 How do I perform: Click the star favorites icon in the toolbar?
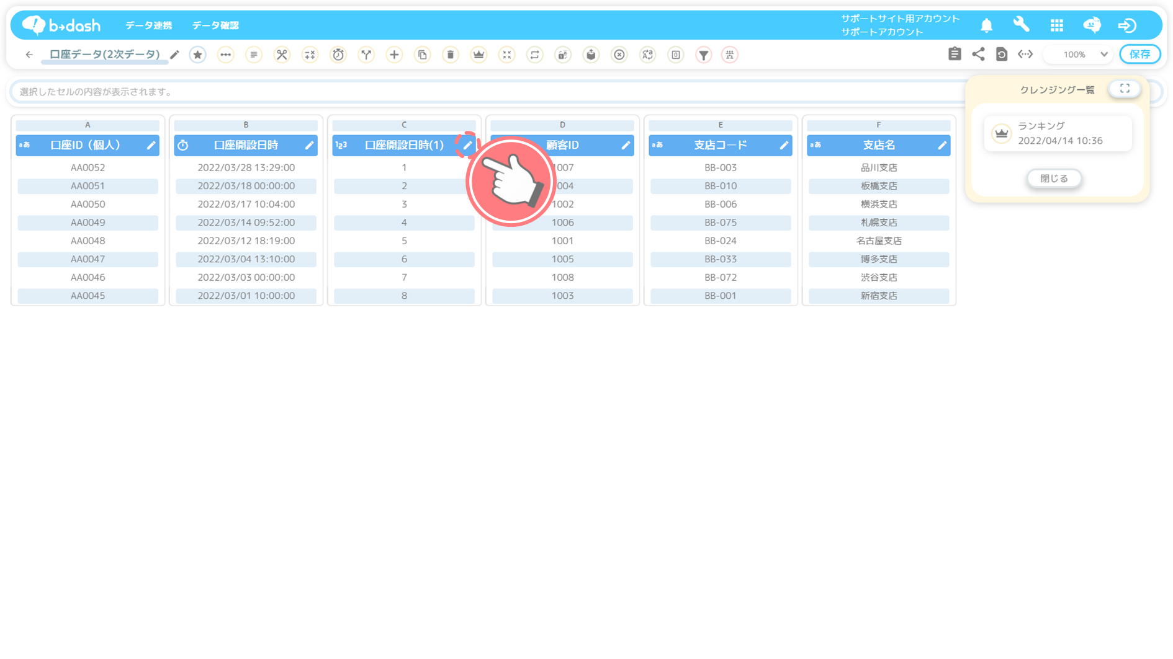click(x=197, y=55)
